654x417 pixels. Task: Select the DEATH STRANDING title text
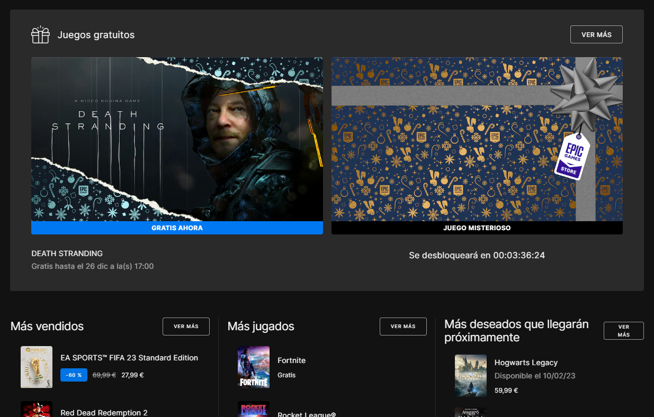click(x=67, y=253)
